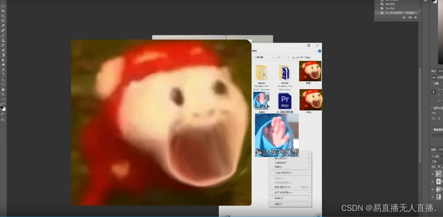The width and height of the screenshot is (443, 217).
Task: Select the Lasso tool in Photoshop toolbar
Action: (x=3, y=6)
